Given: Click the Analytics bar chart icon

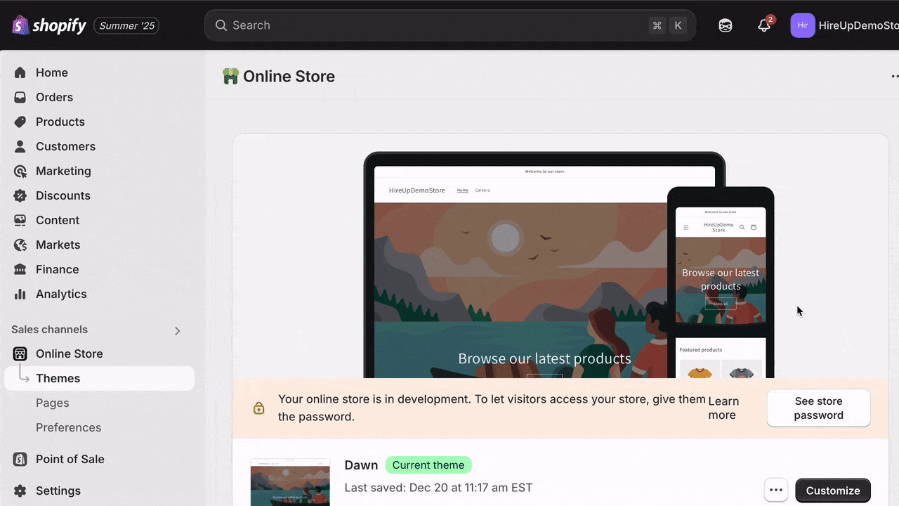Looking at the screenshot, I should pyautogui.click(x=20, y=294).
